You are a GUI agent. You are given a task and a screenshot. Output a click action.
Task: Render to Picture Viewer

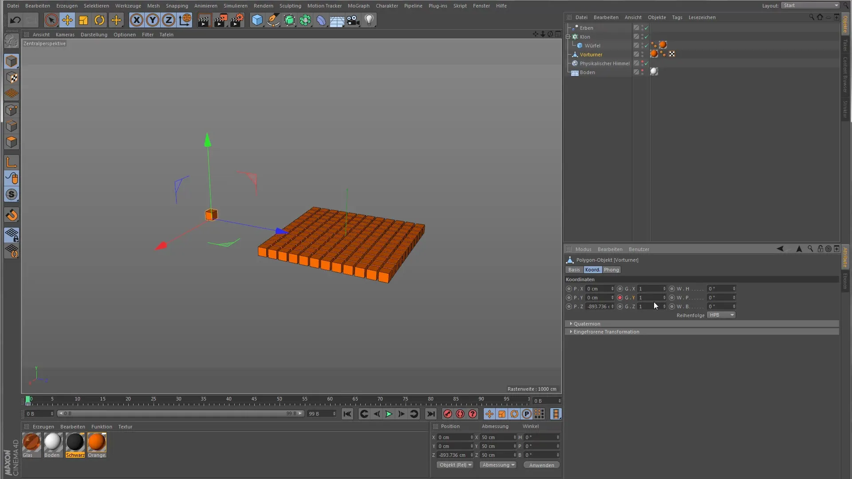pos(221,20)
